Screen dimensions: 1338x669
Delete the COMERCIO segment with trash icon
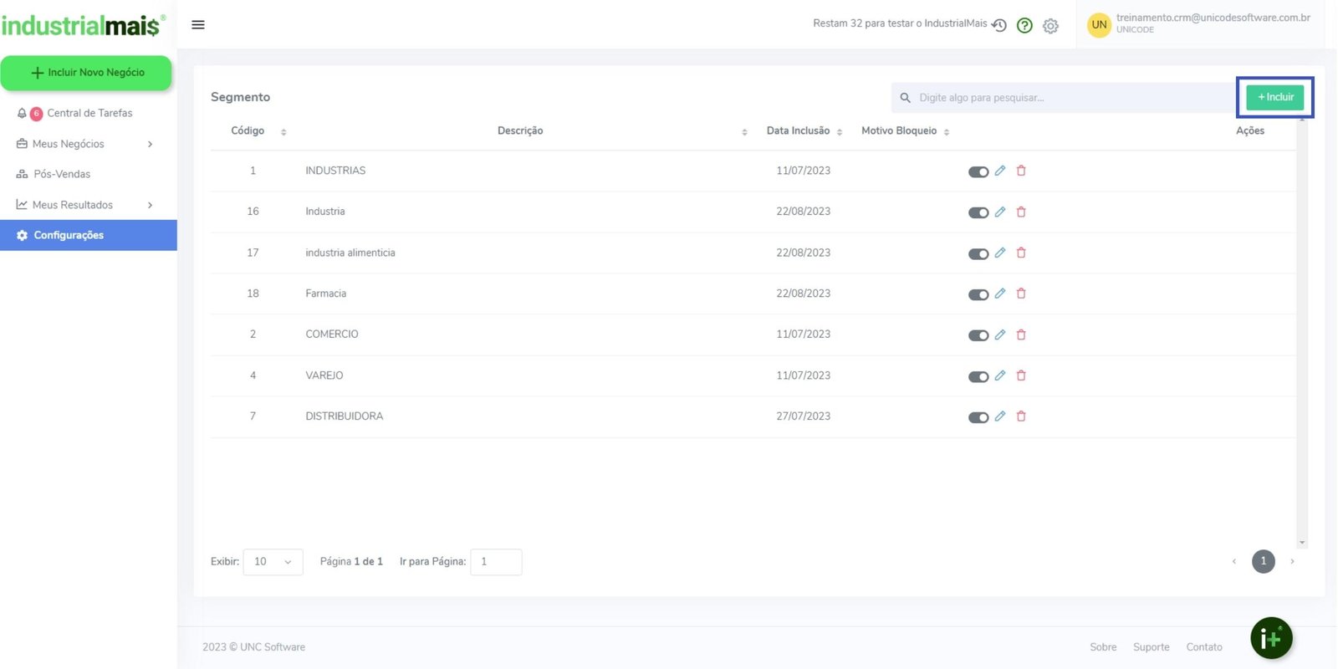tap(1021, 334)
